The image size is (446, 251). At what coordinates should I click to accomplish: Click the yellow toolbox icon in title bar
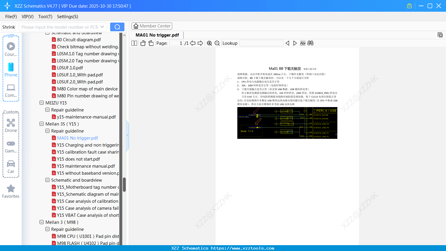409,6
